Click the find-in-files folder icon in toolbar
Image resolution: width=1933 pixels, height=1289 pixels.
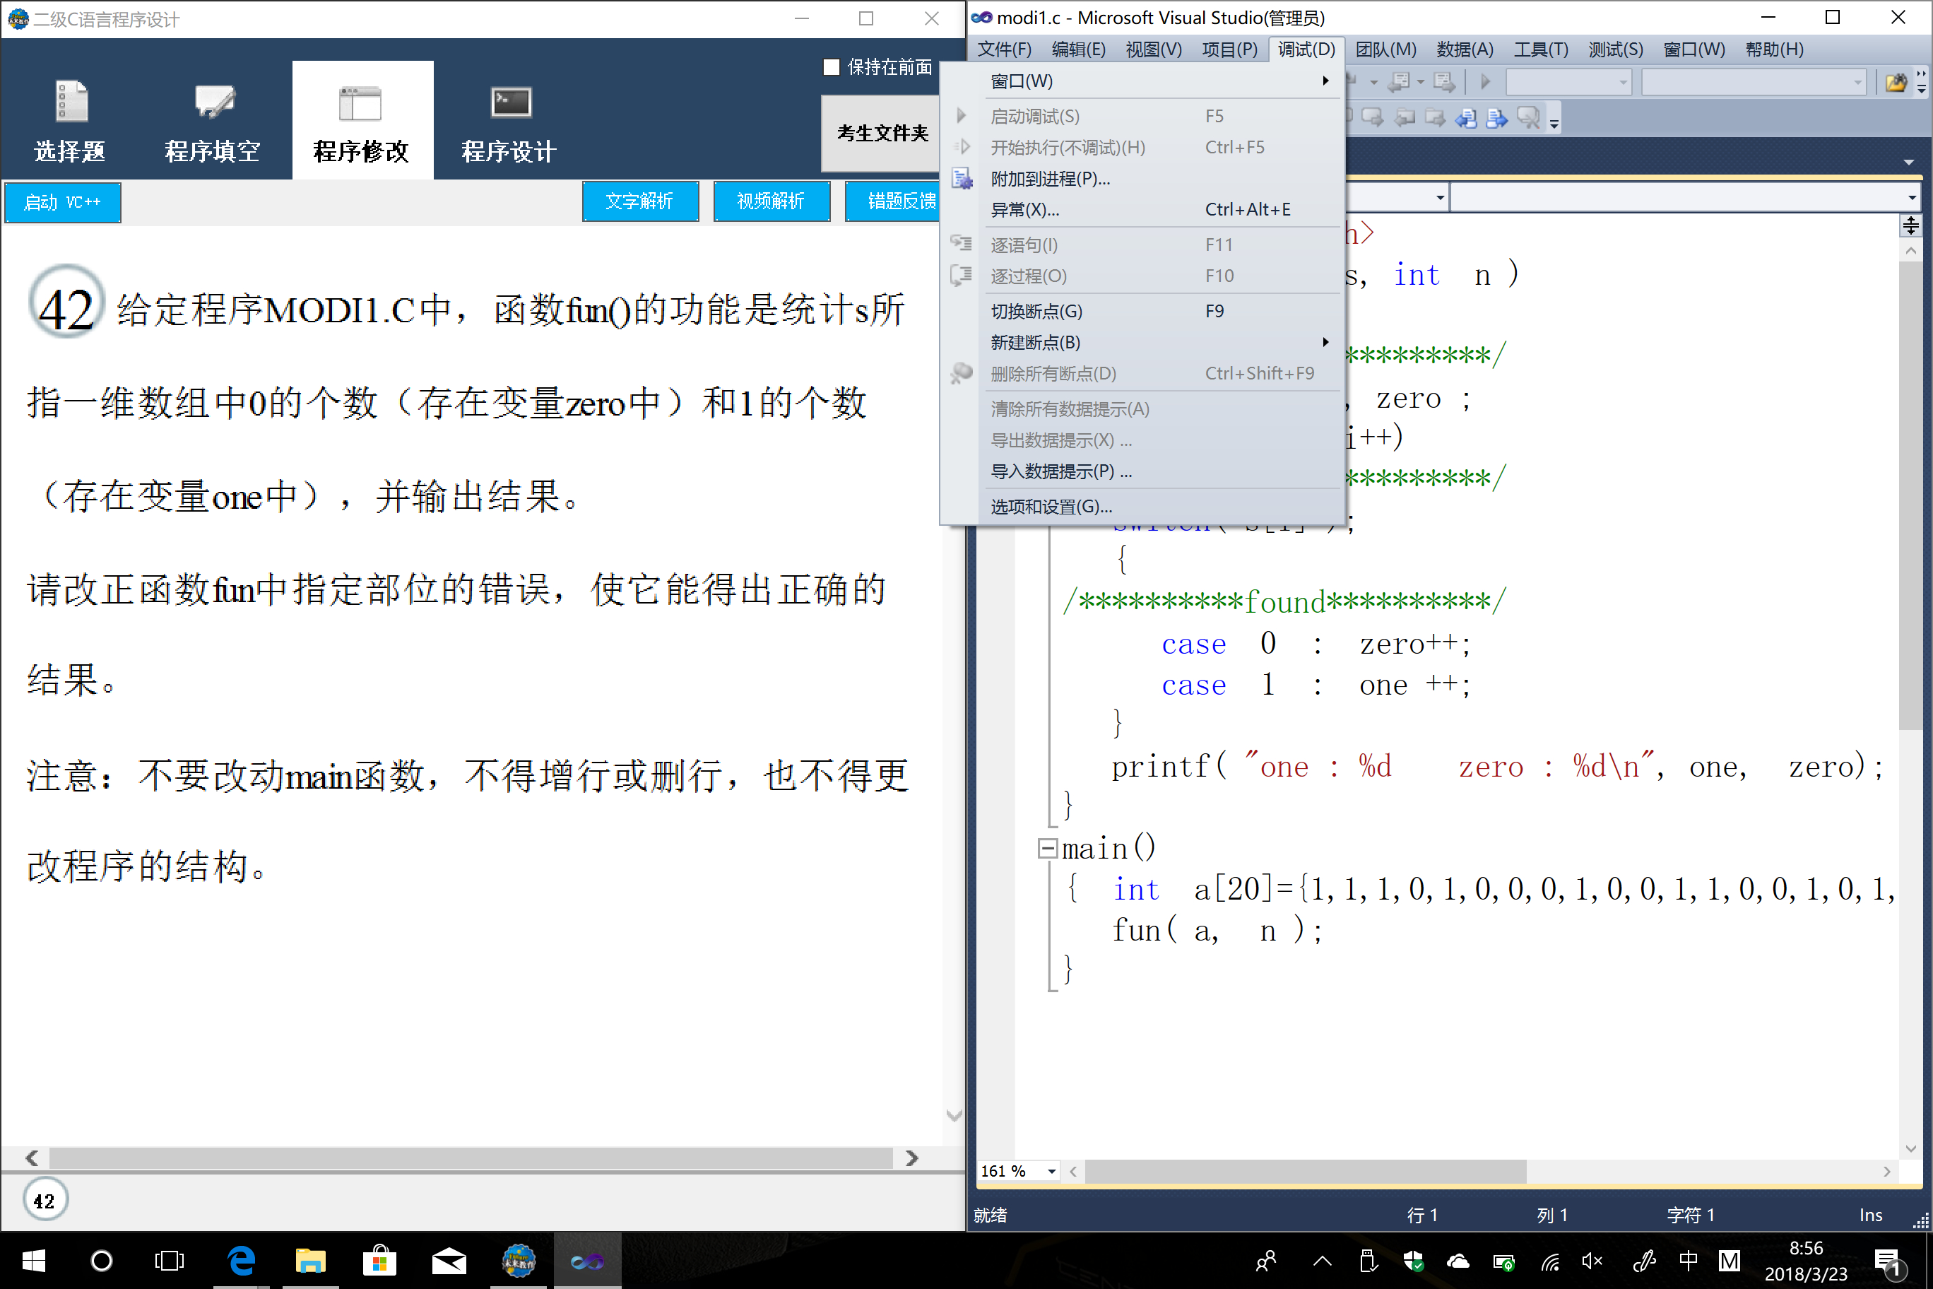(1895, 82)
